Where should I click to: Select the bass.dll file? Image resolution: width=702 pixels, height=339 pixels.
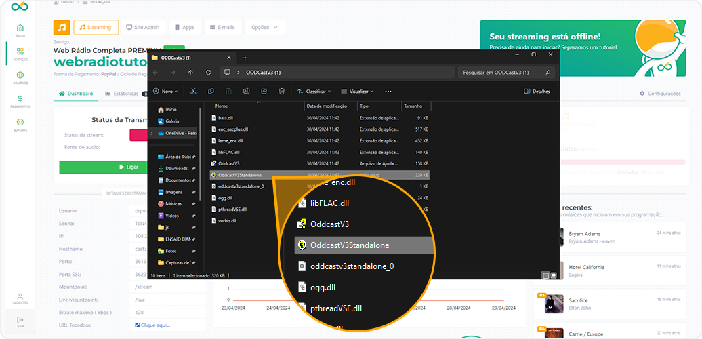[319, 118]
